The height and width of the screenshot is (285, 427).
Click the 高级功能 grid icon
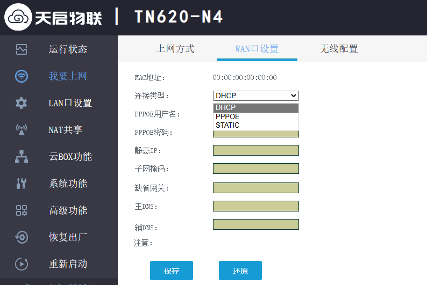coord(21,210)
